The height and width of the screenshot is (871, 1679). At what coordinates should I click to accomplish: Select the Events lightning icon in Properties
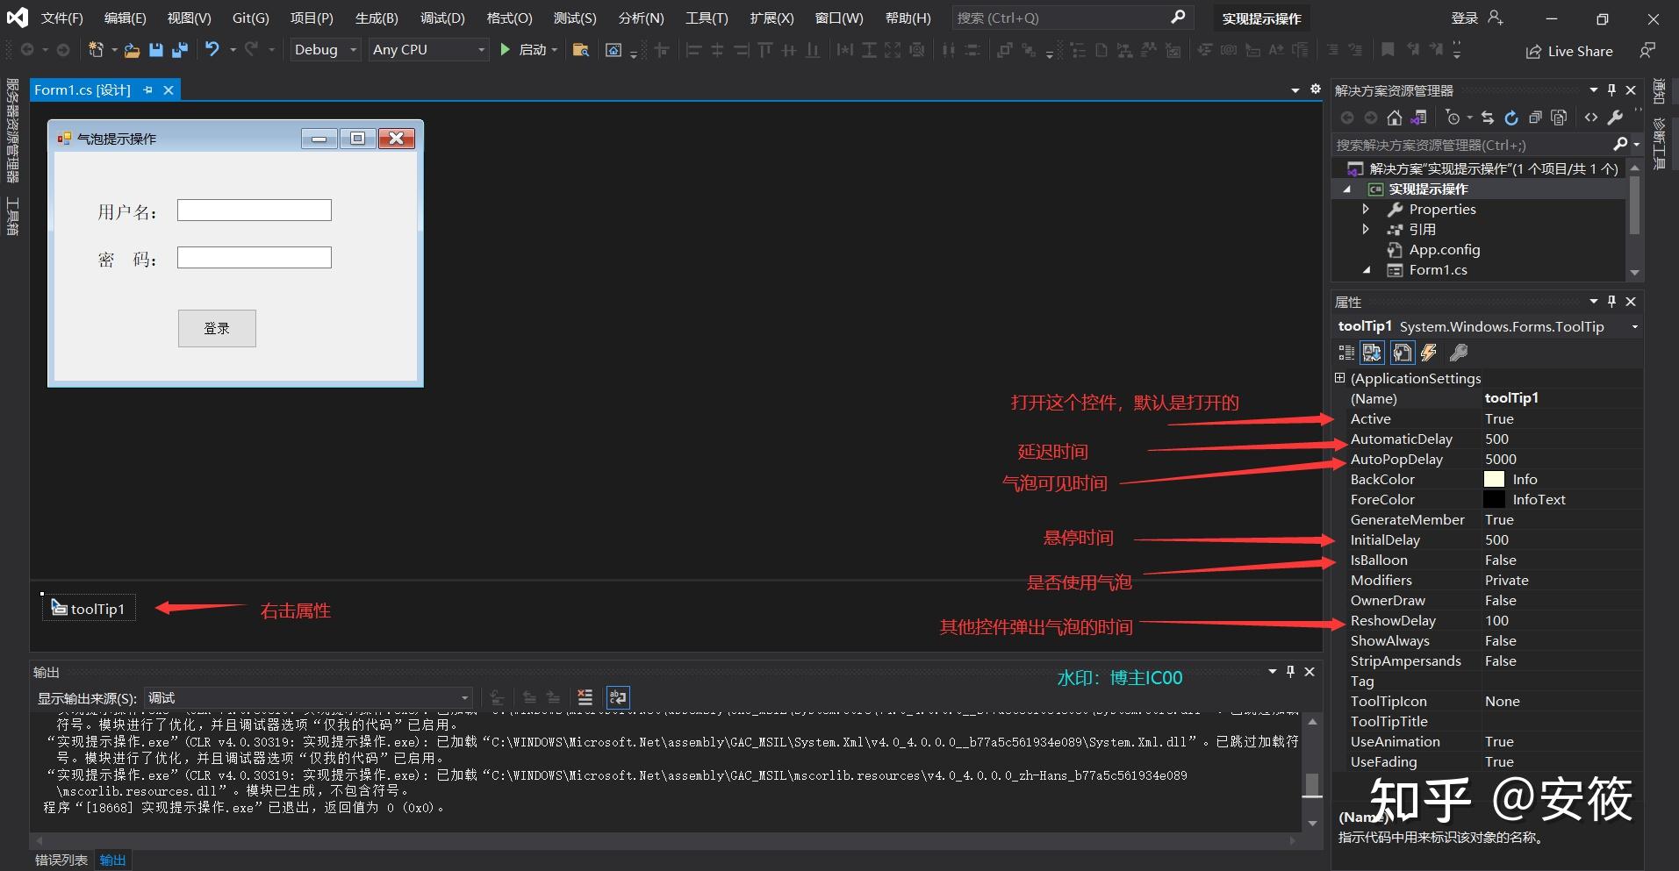[x=1429, y=353]
